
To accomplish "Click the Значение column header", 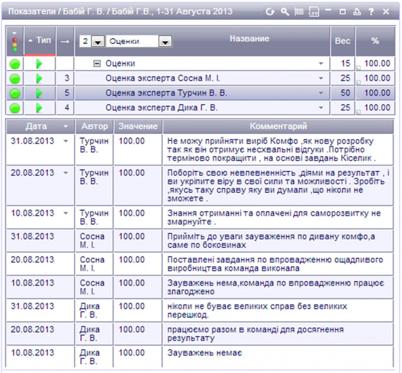I will click(x=138, y=126).
